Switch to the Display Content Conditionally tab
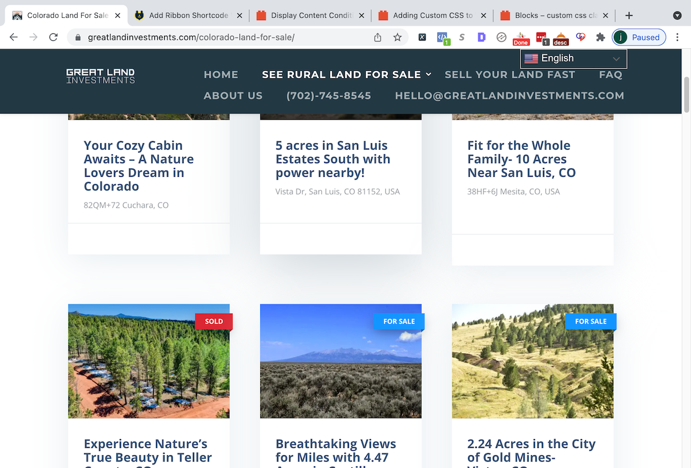The width and height of the screenshot is (691, 468). [x=310, y=16]
